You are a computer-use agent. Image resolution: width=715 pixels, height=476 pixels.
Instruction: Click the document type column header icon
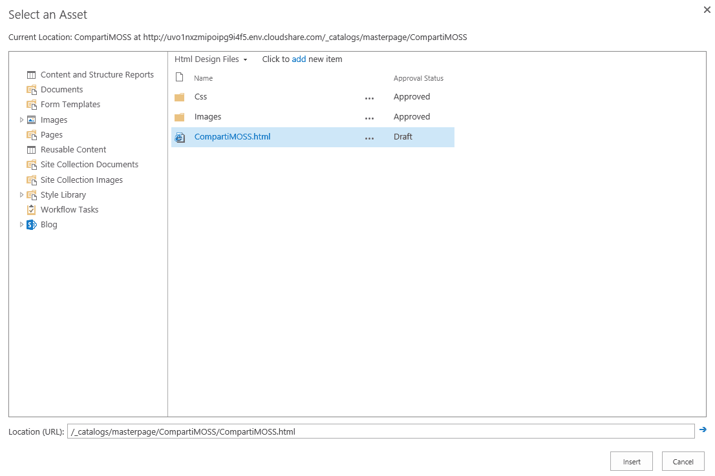coord(180,77)
